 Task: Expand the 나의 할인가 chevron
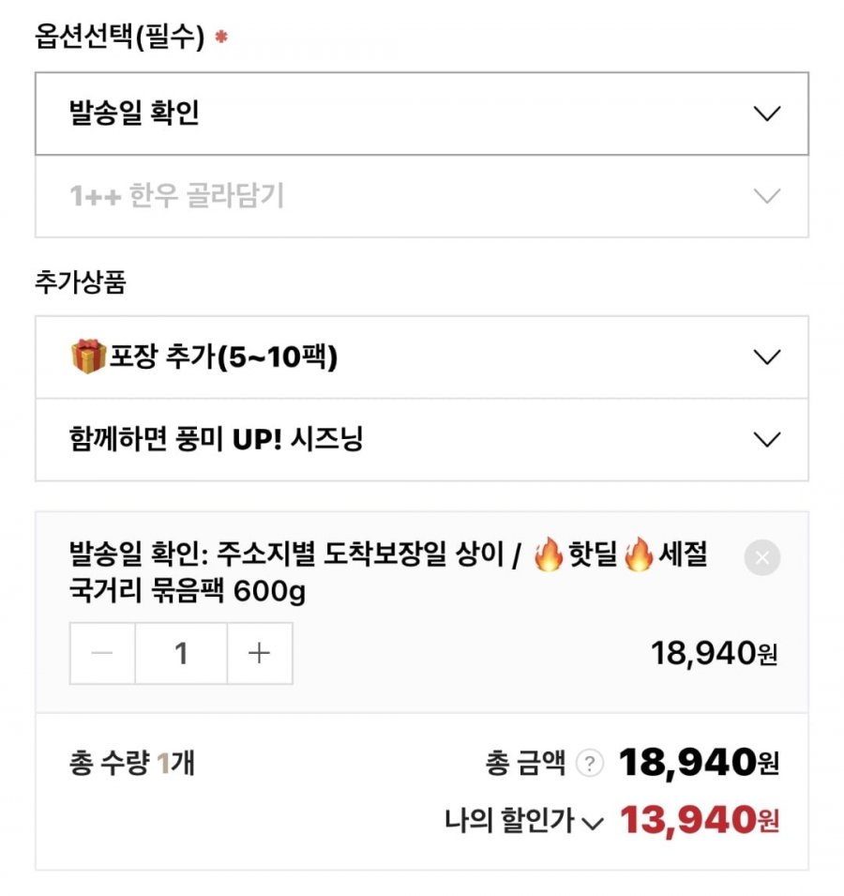pyautogui.click(x=593, y=823)
